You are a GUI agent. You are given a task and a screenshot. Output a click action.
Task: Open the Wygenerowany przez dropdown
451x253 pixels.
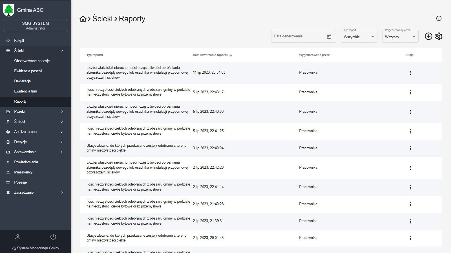coord(400,37)
